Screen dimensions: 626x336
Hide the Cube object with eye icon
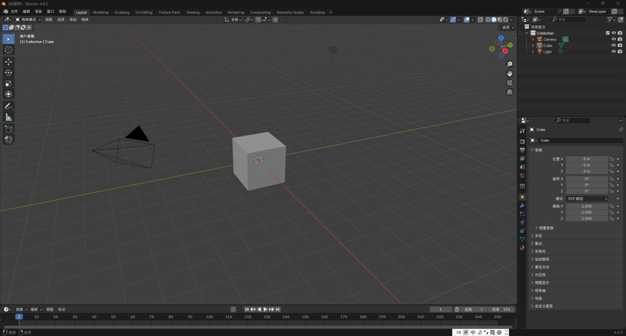click(x=613, y=45)
